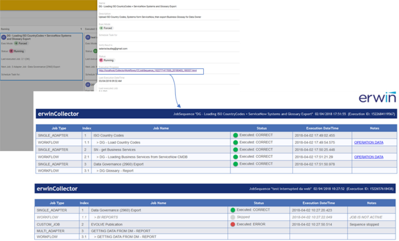Click the Status column header in the first report table
The height and width of the screenshot is (241, 399).
click(262, 128)
